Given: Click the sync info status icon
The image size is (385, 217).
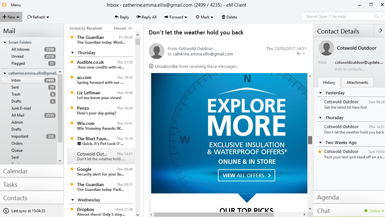Looking at the screenshot, I should pyautogui.click(x=6, y=211).
